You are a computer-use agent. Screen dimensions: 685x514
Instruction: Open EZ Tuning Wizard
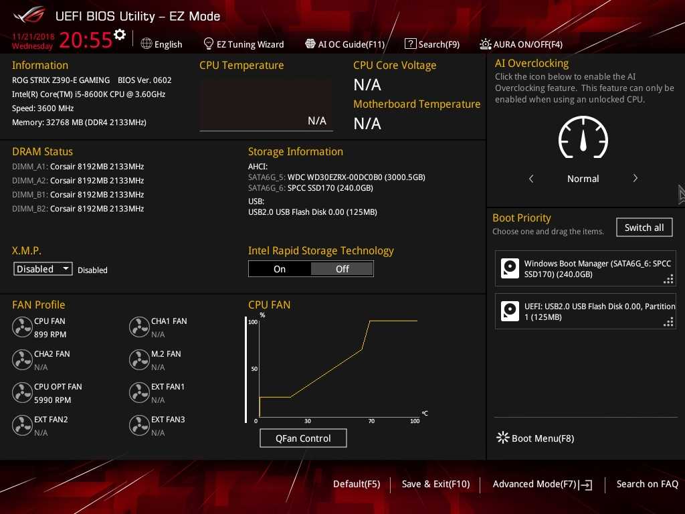[x=243, y=44]
